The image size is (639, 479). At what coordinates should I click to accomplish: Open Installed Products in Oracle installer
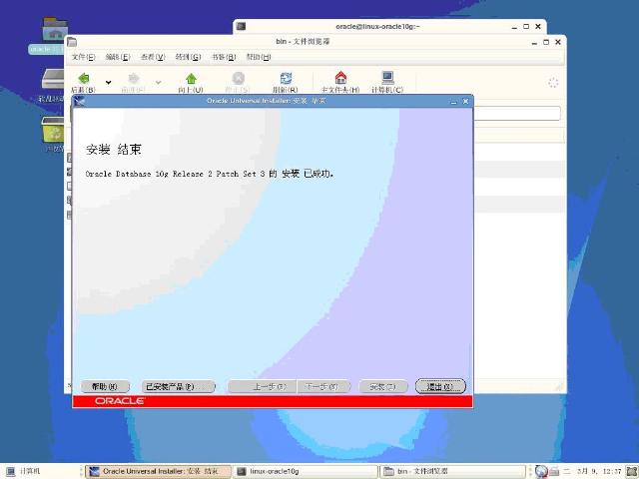(178, 386)
